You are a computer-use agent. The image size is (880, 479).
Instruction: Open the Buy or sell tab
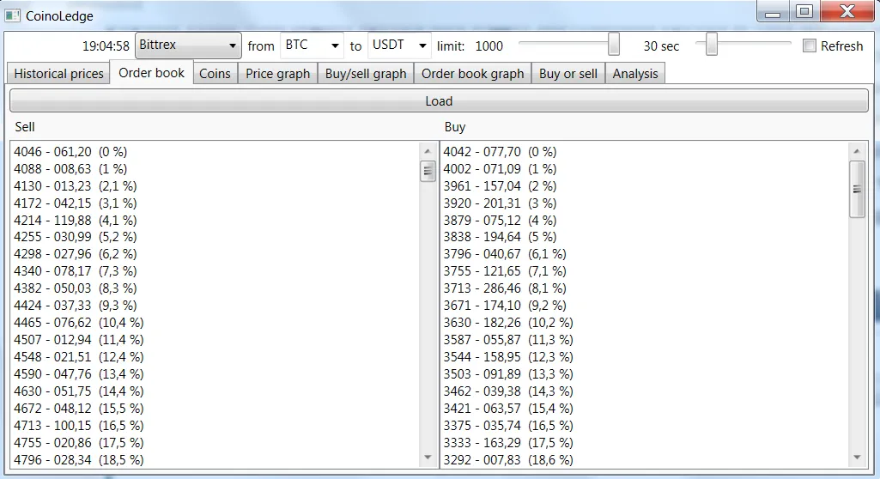(x=568, y=74)
